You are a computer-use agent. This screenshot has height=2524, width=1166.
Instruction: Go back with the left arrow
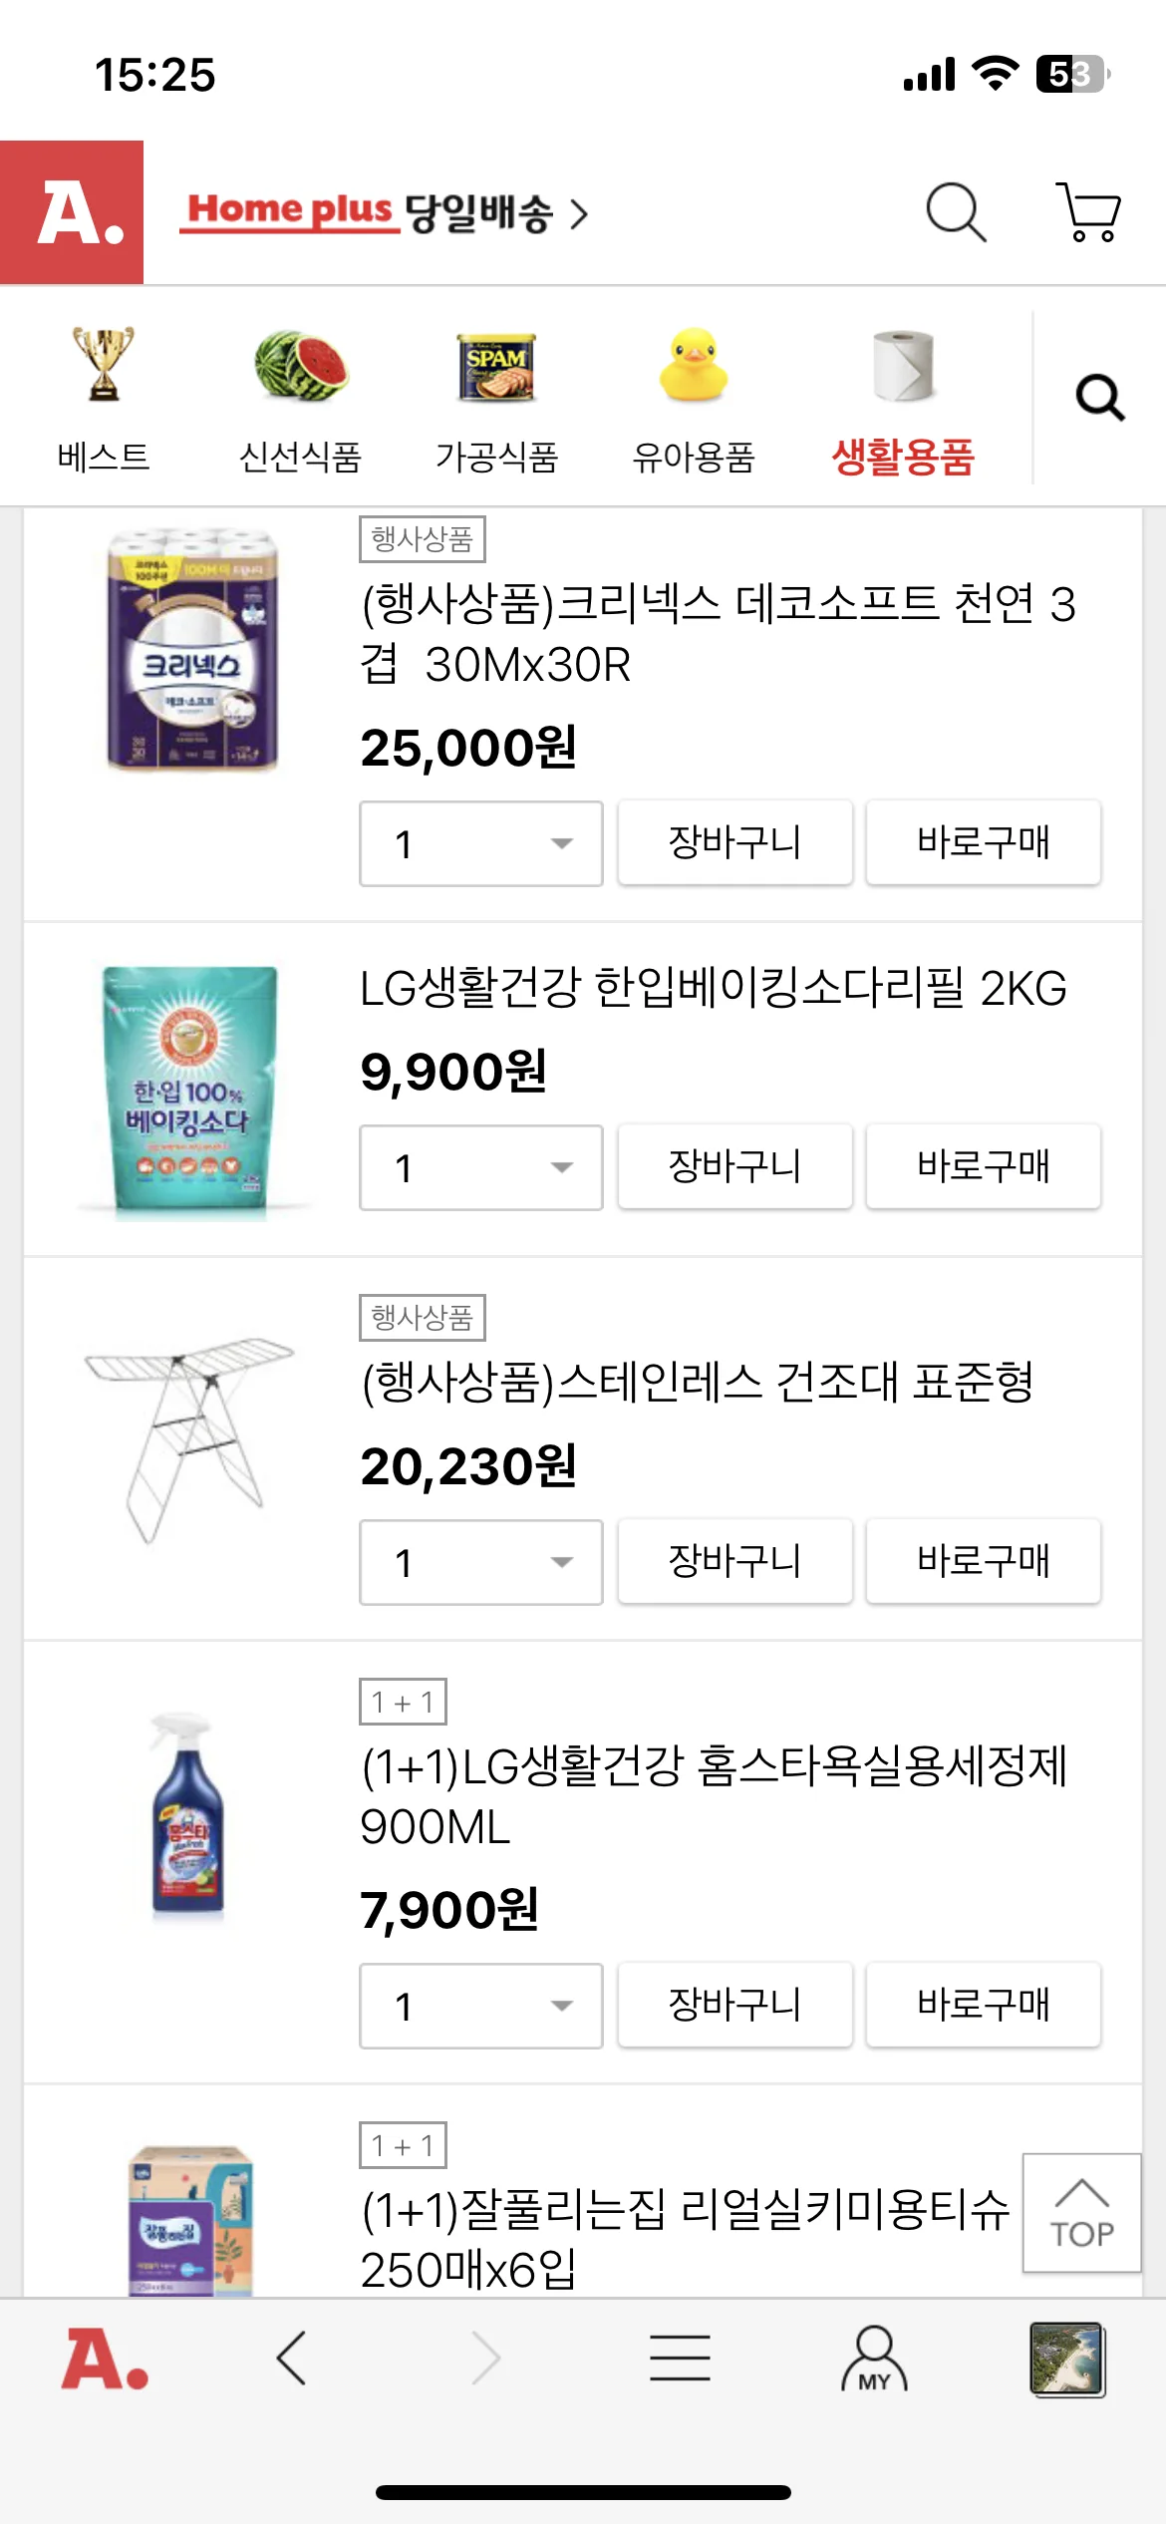[x=291, y=2359]
